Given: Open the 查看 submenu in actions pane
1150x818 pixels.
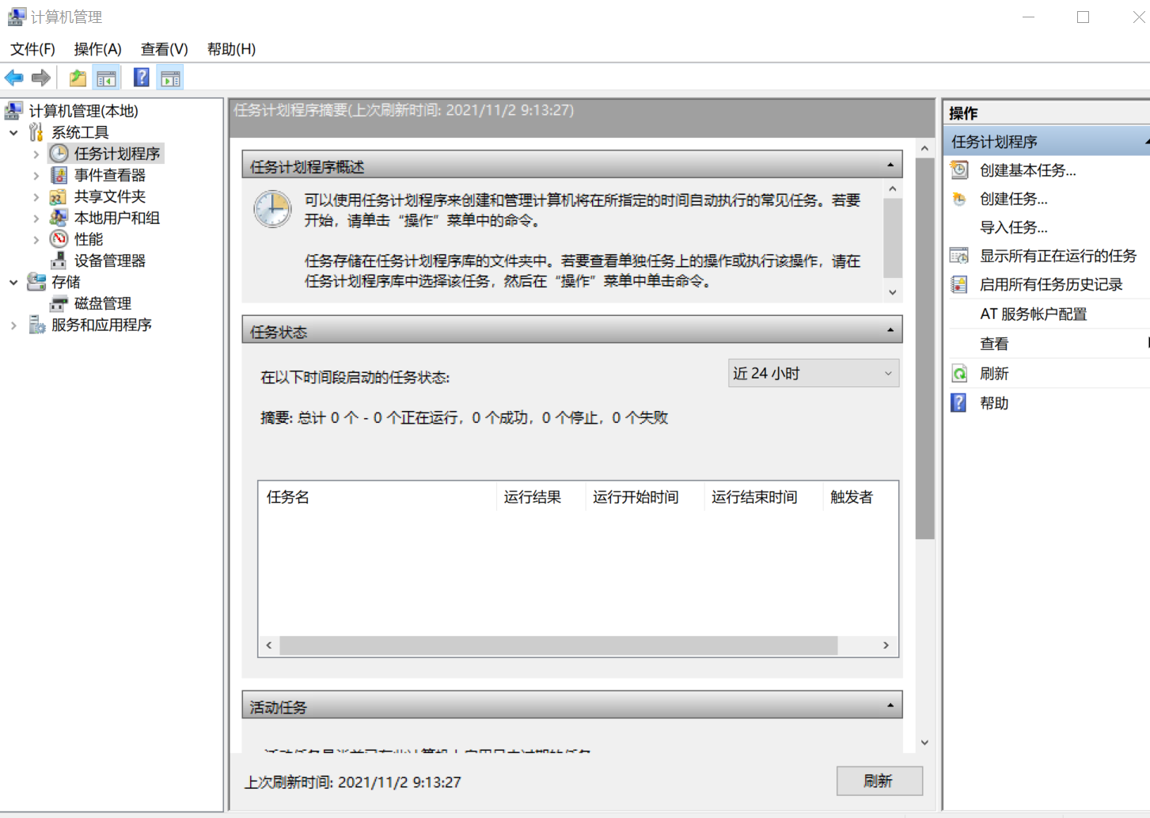Looking at the screenshot, I should 1048,344.
